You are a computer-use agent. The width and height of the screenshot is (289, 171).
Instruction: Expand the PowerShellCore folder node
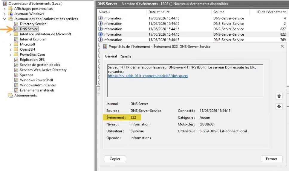click(10, 55)
